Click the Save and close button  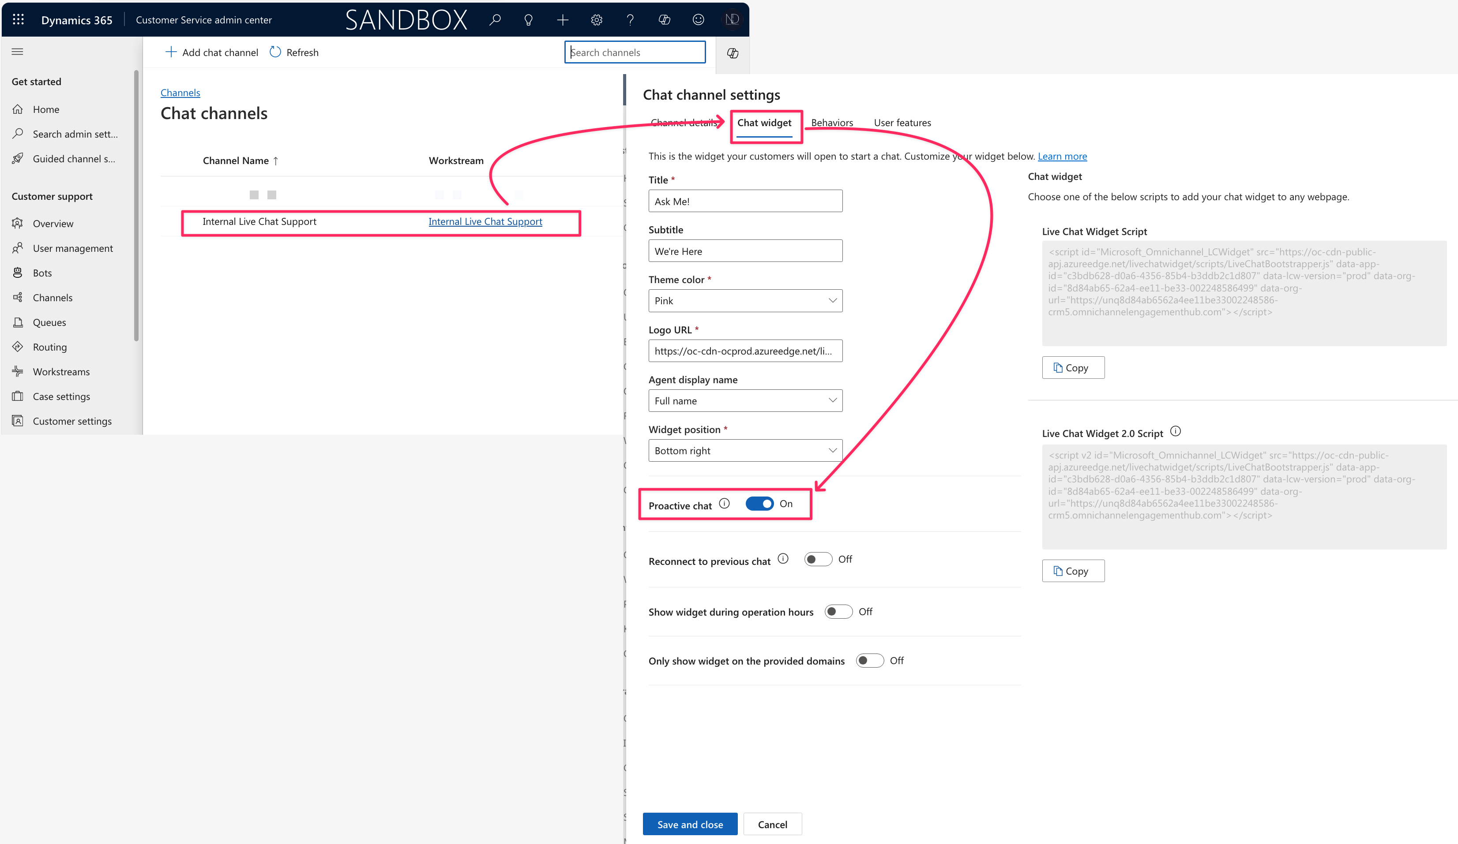point(690,824)
